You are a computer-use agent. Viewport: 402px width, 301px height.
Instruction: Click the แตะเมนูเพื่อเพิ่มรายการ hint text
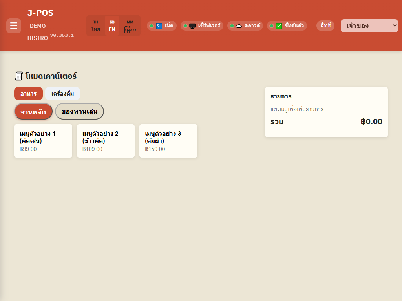click(297, 109)
